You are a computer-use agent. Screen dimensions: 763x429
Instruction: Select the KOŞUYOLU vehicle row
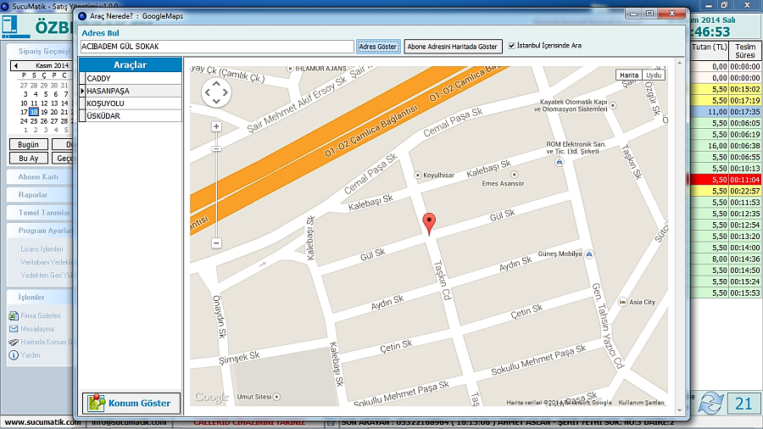[x=131, y=103]
